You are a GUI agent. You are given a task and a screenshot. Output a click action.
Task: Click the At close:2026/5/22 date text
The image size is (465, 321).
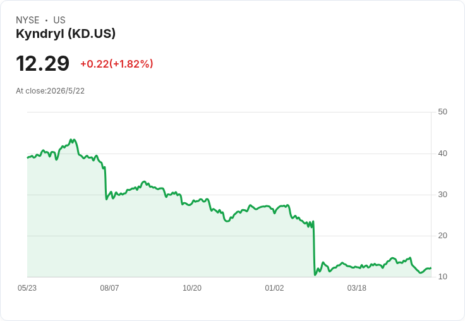[50, 91]
